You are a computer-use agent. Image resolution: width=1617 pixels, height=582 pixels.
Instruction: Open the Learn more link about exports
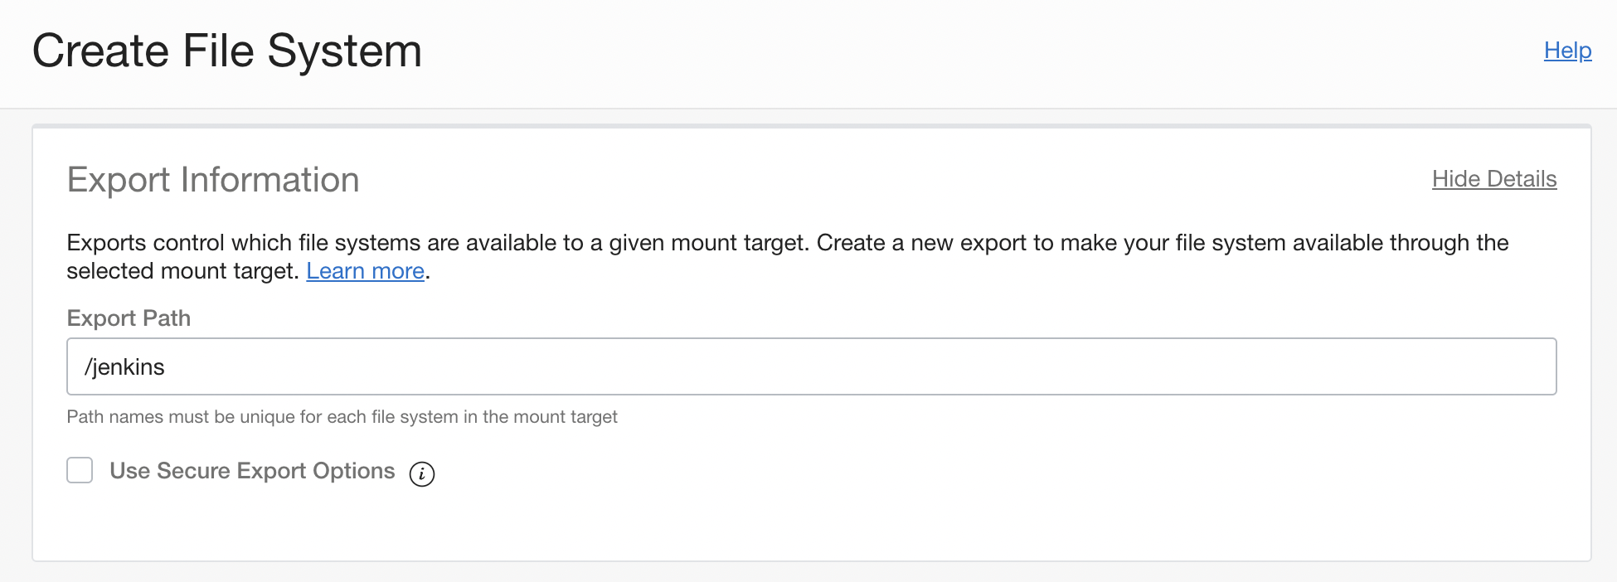point(365,271)
